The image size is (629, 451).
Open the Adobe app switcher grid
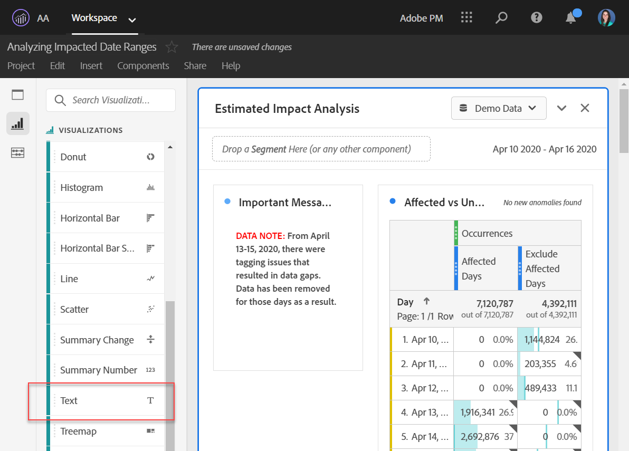[466, 18]
